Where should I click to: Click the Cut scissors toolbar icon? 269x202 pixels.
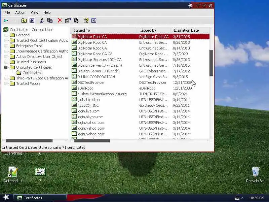[42, 21]
